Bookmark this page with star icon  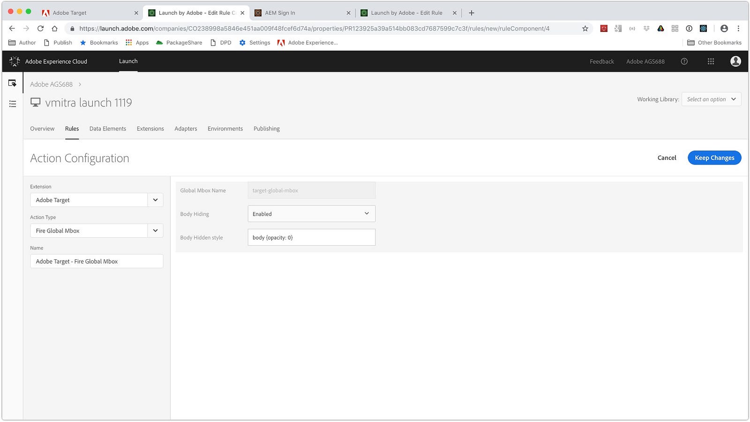click(585, 29)
